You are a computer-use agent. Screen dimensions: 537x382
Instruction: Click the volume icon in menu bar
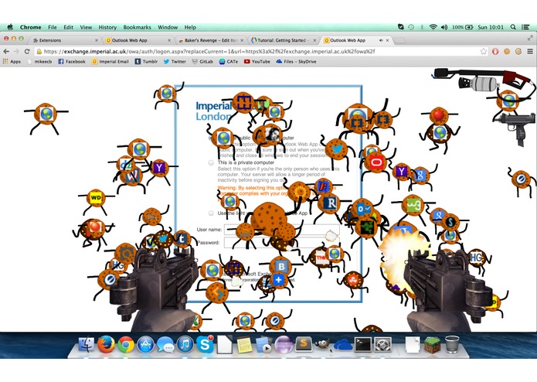pos(444,27)
